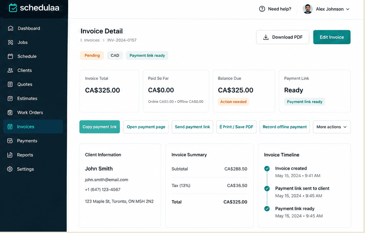Viewport: 365px width, 233px height.
Task: Open the Settings gear icon
Action: (10, 169)
